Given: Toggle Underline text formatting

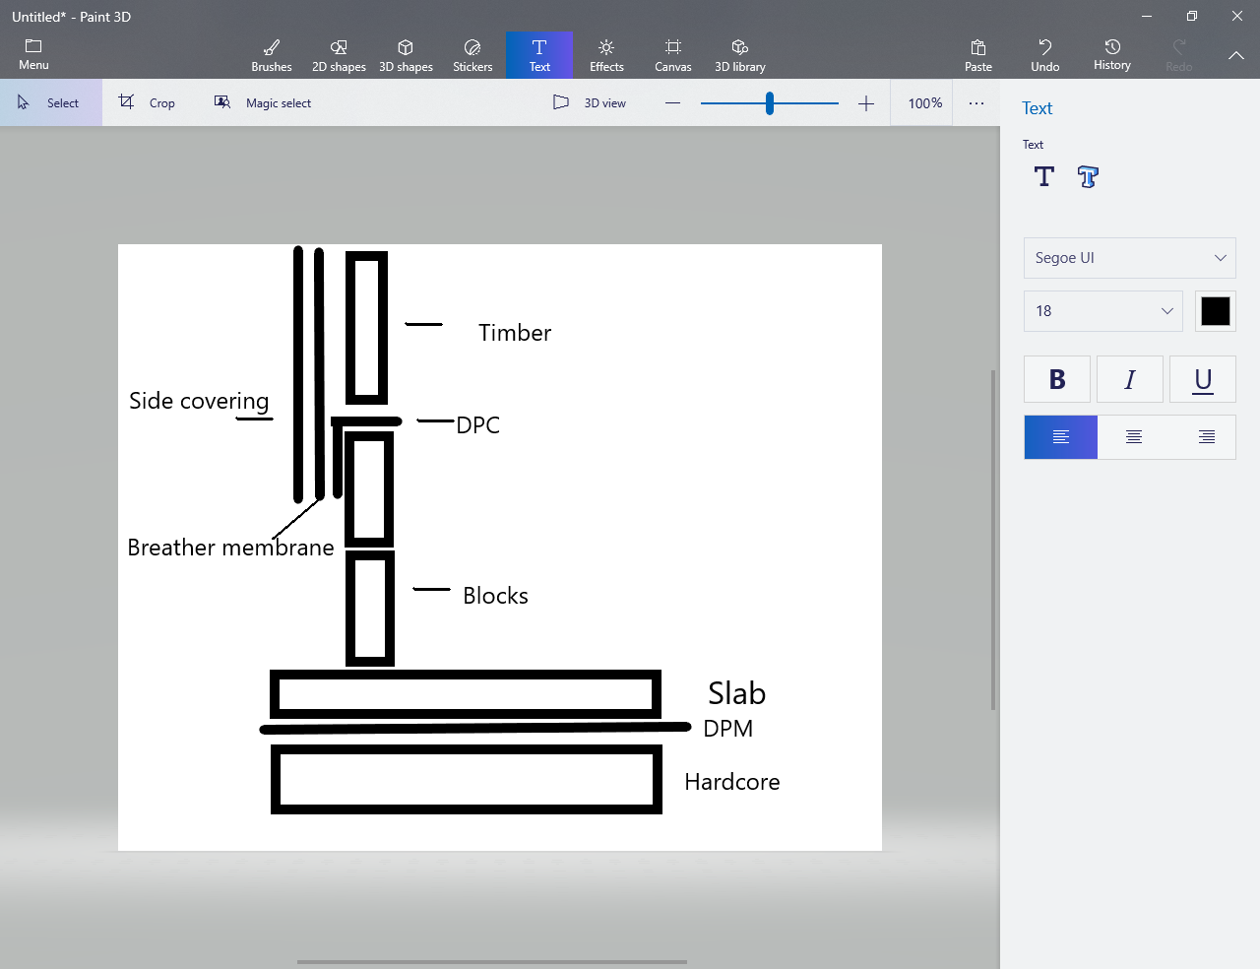Looking at the screenshot, I should click(1203, 379).
